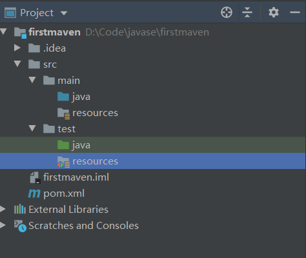Open the Project view dropdown arrow
Image resolution: width=306 pixels, height=258 pixels.
(x=64, y=13)
